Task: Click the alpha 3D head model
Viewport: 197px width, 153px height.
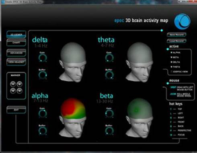Action: pyautogui.click(x=73, y=118)
